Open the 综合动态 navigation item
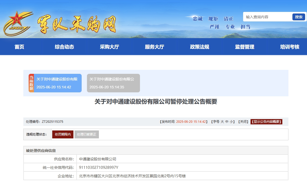 pyautogui.click(x=64, y=47)
